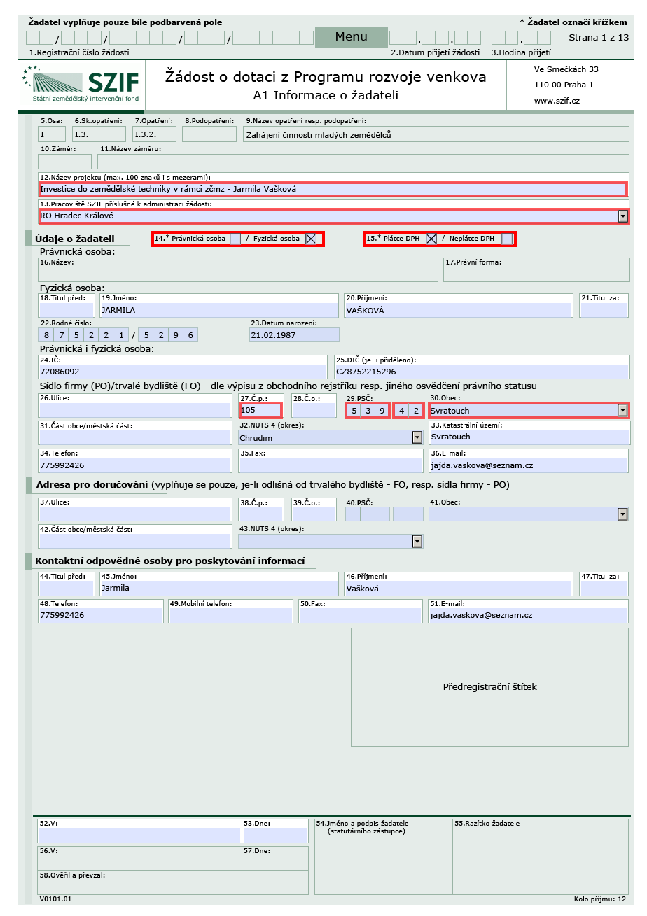Open the Menu button at the top
647x916 pixels.
(351, 38)
